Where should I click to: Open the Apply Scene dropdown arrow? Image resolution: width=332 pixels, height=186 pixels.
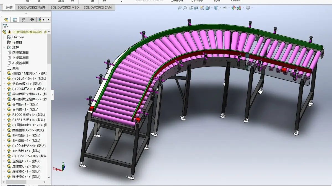(x=243, y=8)
